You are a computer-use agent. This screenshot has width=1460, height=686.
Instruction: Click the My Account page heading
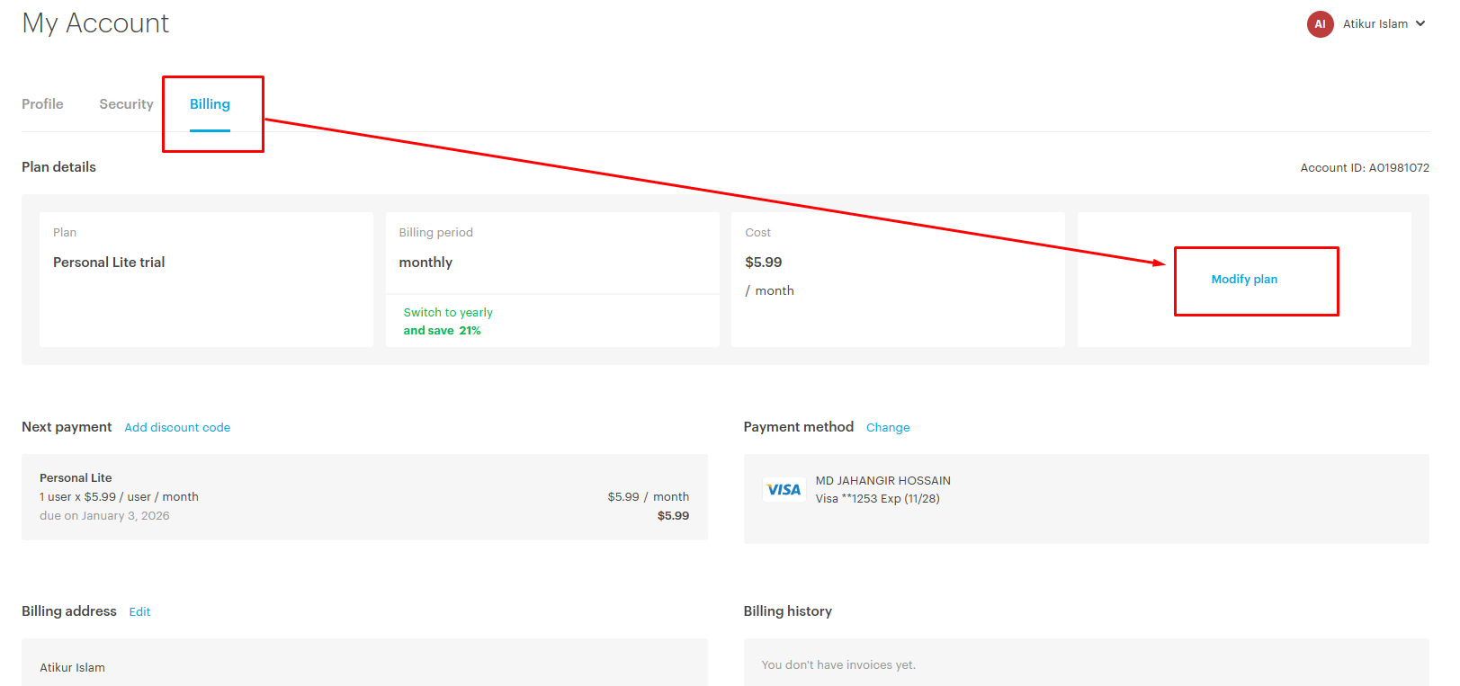(95, 23)
